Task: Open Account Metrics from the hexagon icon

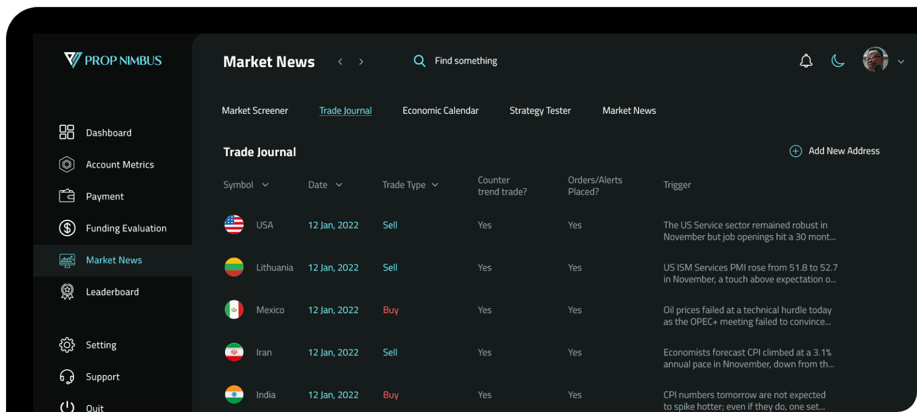Action: [66, 164]
